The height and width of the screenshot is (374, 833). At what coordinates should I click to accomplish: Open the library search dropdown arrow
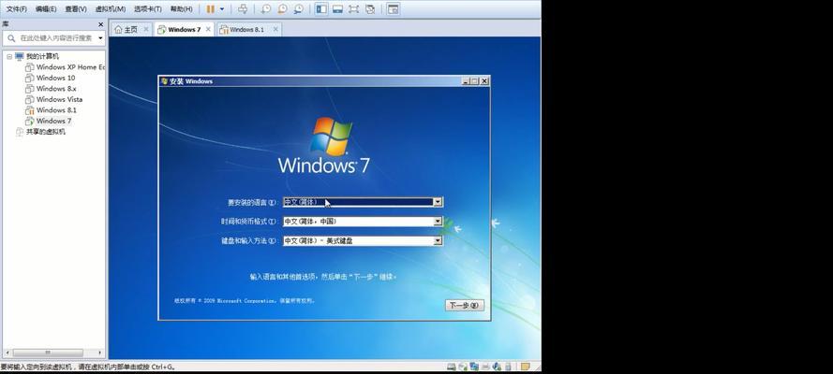pos(100,38)
